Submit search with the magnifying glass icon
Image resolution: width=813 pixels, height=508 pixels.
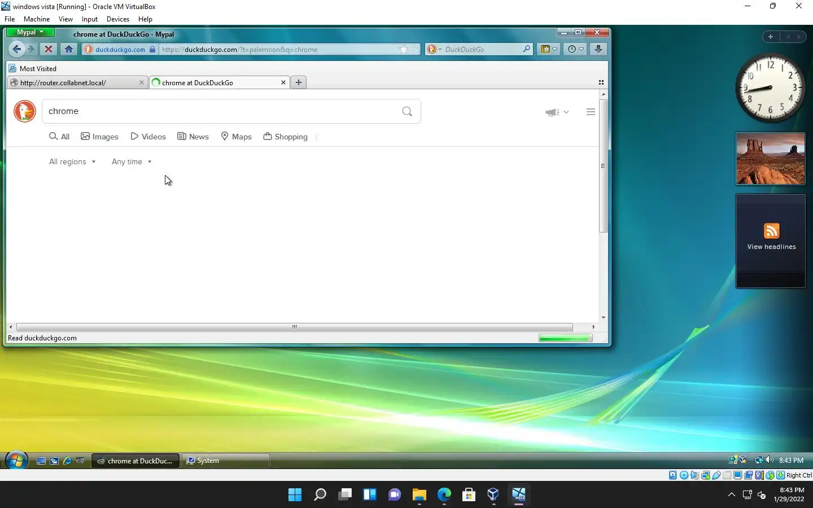tap(407, 111)
